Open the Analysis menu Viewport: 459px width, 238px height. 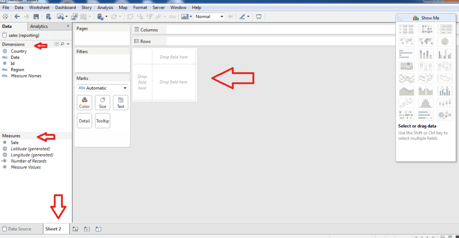pyautogui.click(x=105, y=8)
